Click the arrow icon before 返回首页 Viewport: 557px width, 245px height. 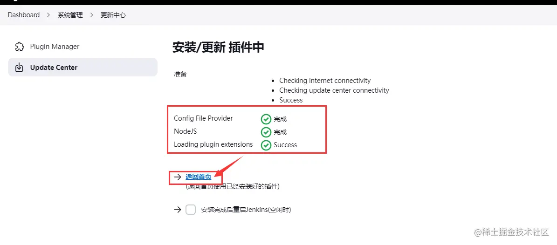tap(178, 177)
